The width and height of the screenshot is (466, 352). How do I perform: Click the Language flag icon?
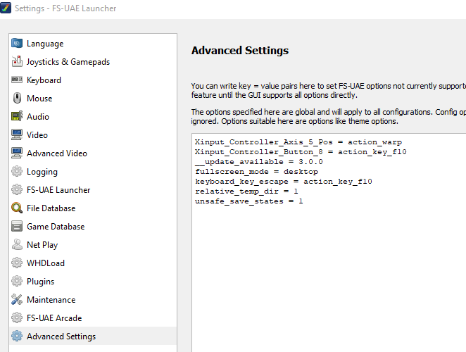(17, 44)
